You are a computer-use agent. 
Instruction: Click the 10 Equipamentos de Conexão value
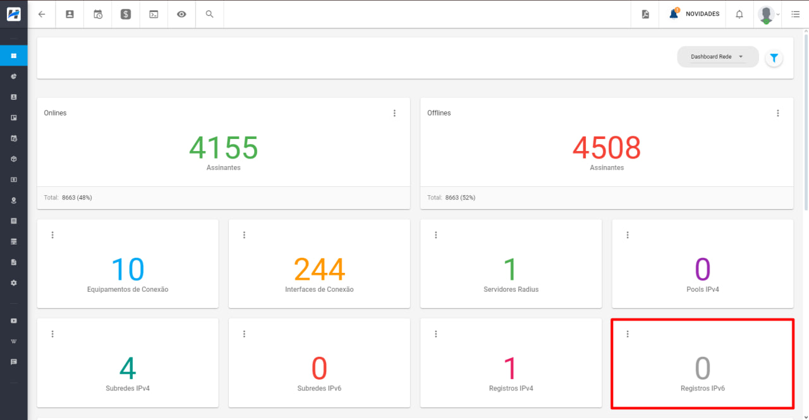128,270
